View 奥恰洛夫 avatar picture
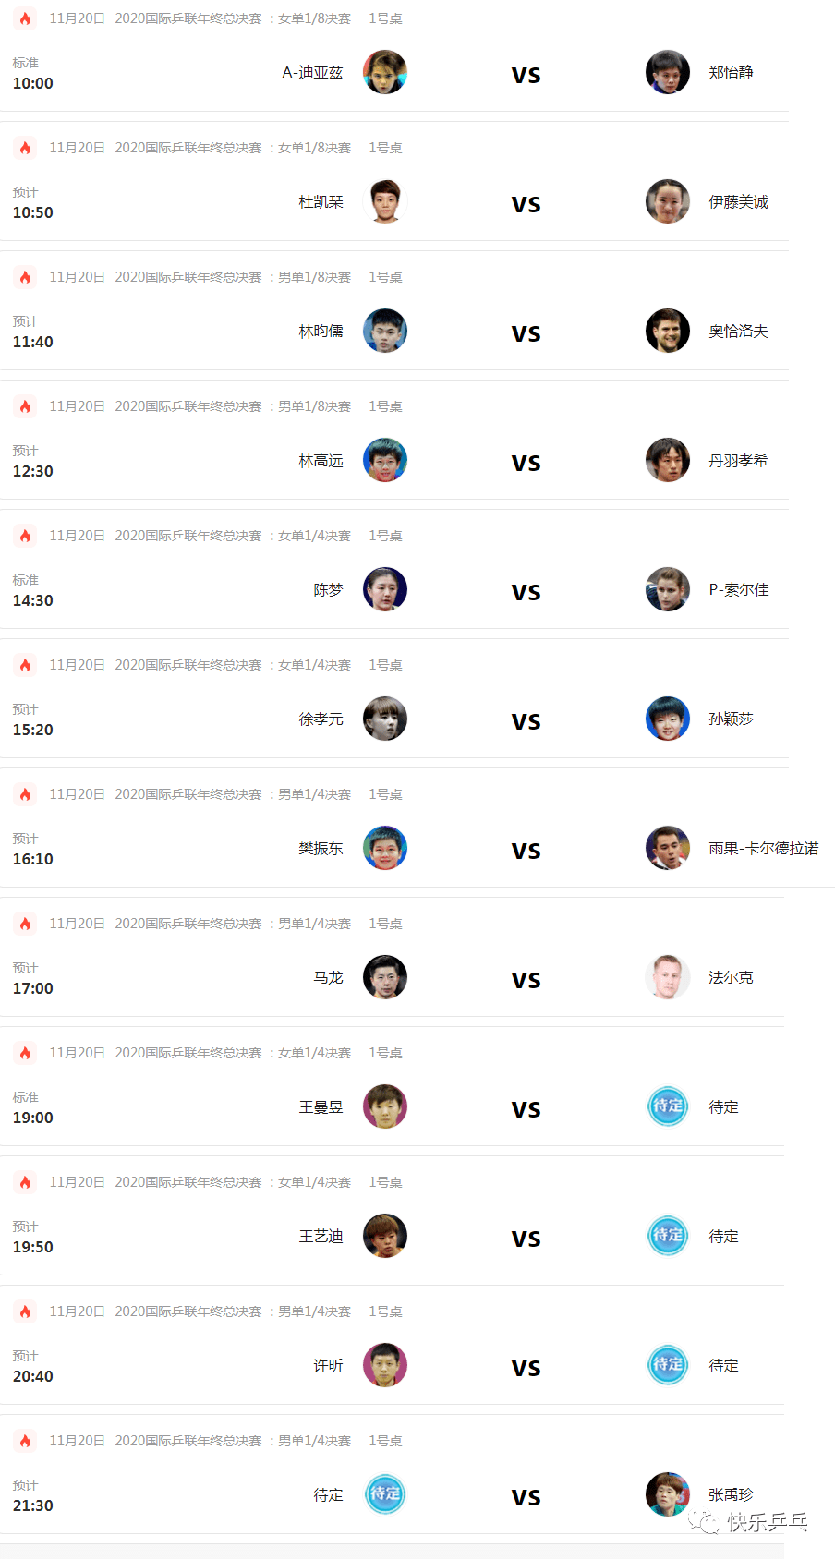 coord(668,331)
